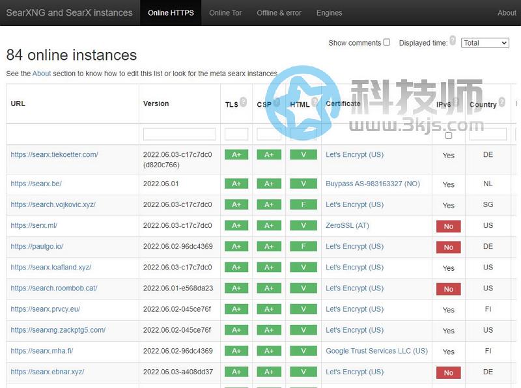Image resolution: width=521 pixels, height=388 pixels.
Task: Open https://searx.loafland.xyz/ link
Action: 51,268
